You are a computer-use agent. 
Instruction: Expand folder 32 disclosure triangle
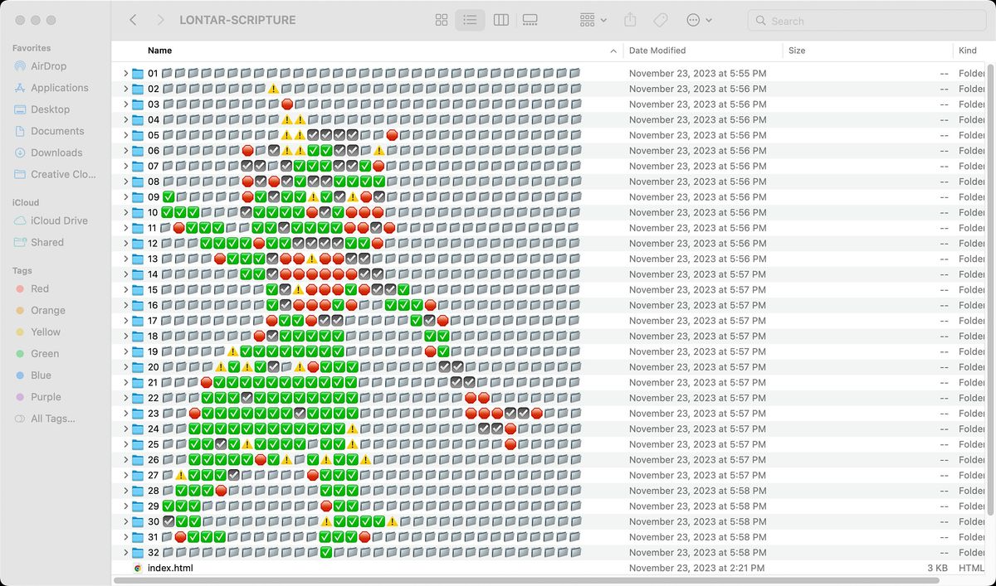(x=126, y=553)
